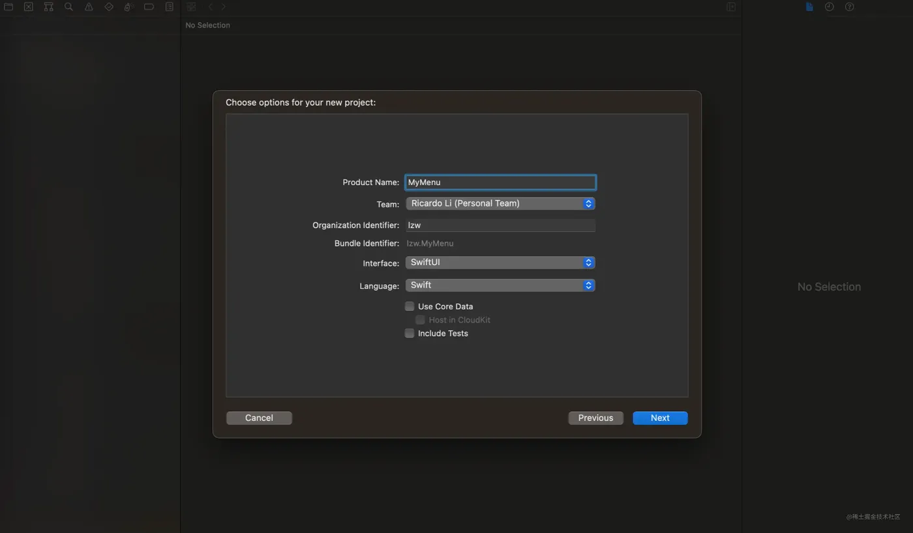Enable the Use Core Data checkbox
The width and height of the screenshot is (913, 533).
click(x=410, y=306)
